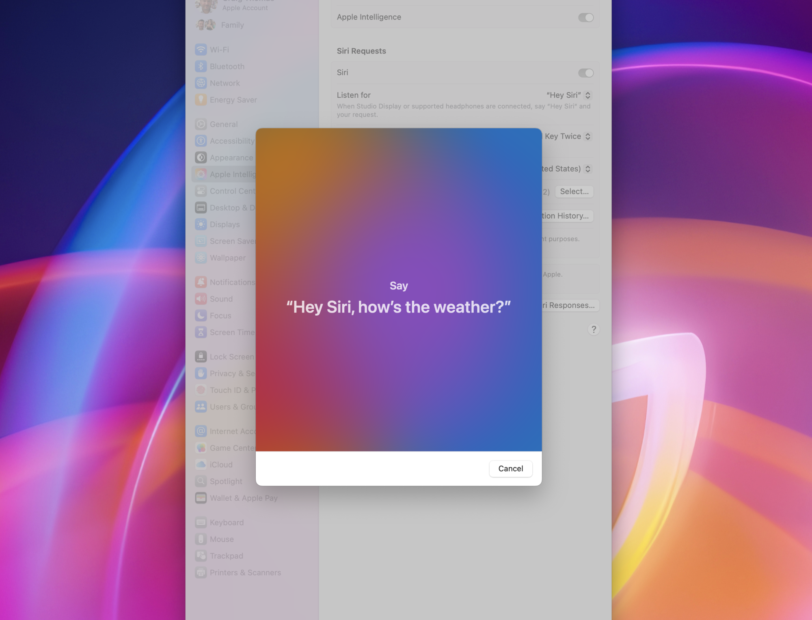The height and width of the screenshot is (620, 812).
Task: Select the Desktop & Dock icon
Action: tap(201, 207)
